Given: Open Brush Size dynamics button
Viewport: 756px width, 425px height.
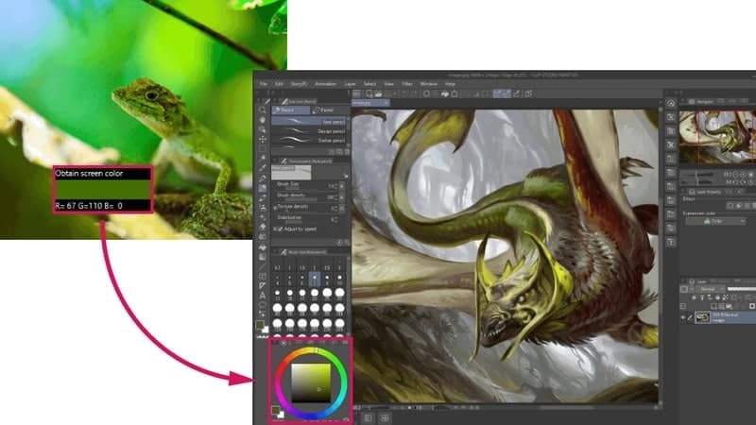Looking at the screenshot, I should (x=342, y=185).
